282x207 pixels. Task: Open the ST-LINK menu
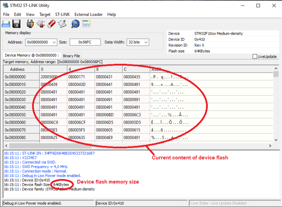click(x=62, y=14)
